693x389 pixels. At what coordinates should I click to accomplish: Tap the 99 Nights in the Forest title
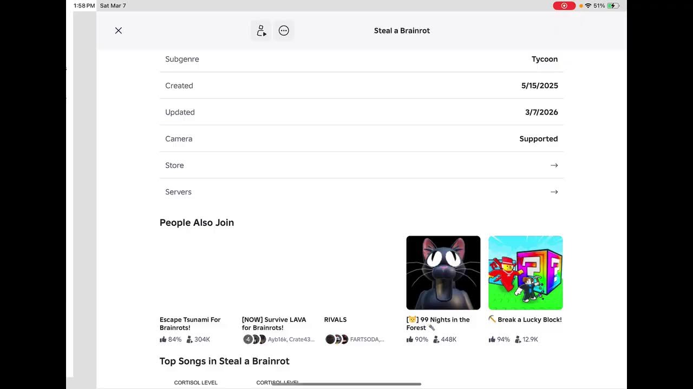pos(438,324)
